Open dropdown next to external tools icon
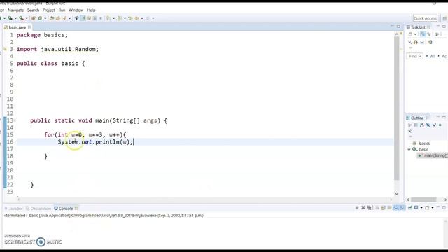448x252 pixels. tap(27, 18)
